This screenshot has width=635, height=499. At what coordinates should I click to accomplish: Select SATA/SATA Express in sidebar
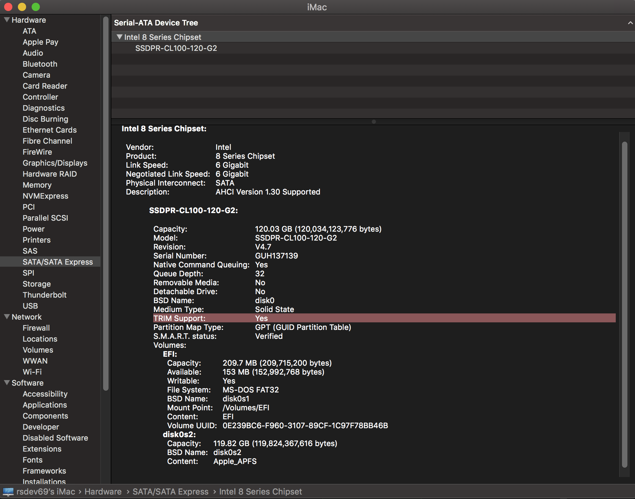coord(50,262)
